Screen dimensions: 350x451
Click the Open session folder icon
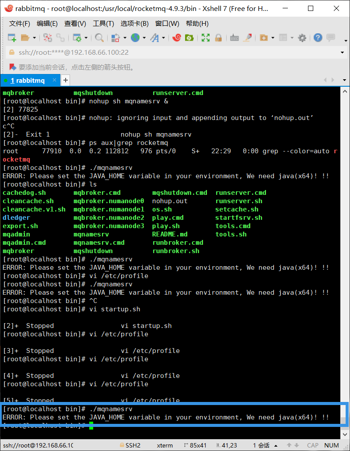pyautogui.click(x=25, y=38)
